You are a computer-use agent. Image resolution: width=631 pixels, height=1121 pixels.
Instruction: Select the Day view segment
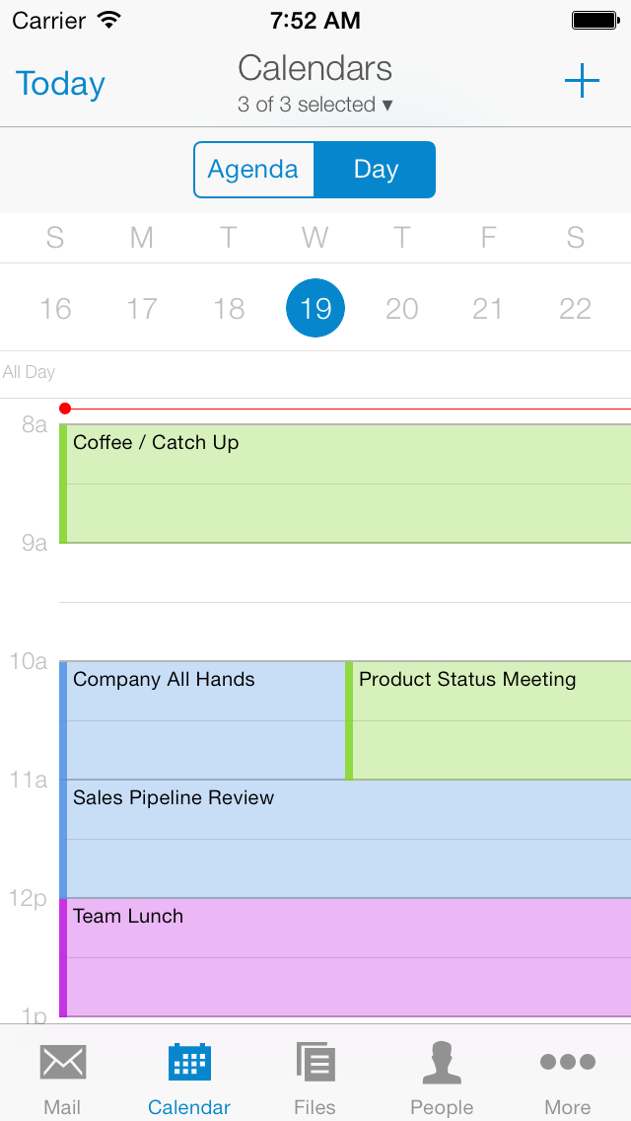pos(375,170)
